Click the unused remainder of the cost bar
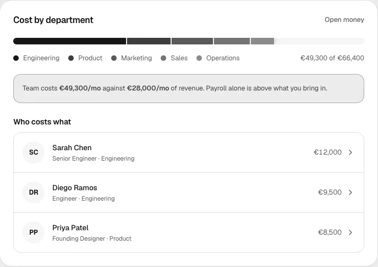Image resolution: width=378 pixels, height=267 pixels. [319, 41]
